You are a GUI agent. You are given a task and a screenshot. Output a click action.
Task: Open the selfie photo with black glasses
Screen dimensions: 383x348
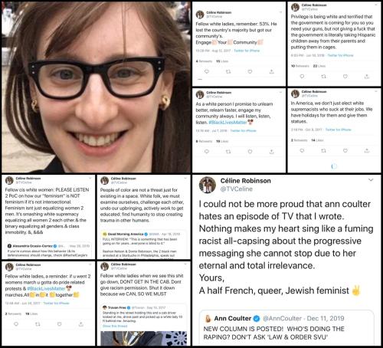[x=96, y=87]
